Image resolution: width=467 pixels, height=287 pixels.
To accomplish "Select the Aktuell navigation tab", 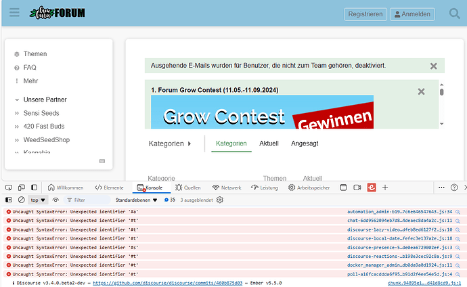I will [x=269, y=143].
